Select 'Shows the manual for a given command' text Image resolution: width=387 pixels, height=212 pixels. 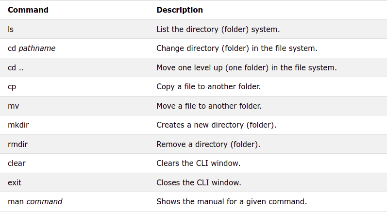point(232,201)
